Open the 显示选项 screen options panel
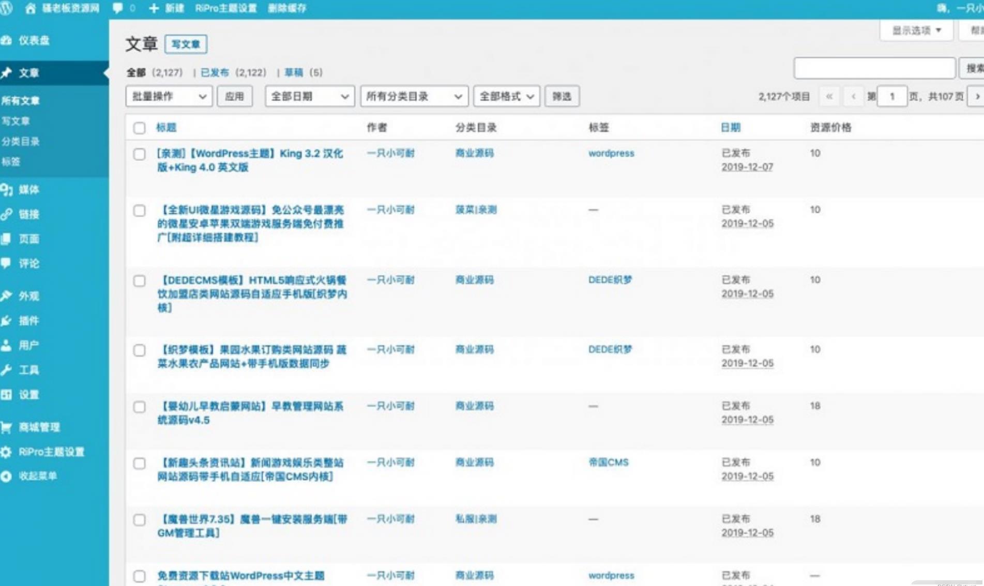 pos(915,29)
